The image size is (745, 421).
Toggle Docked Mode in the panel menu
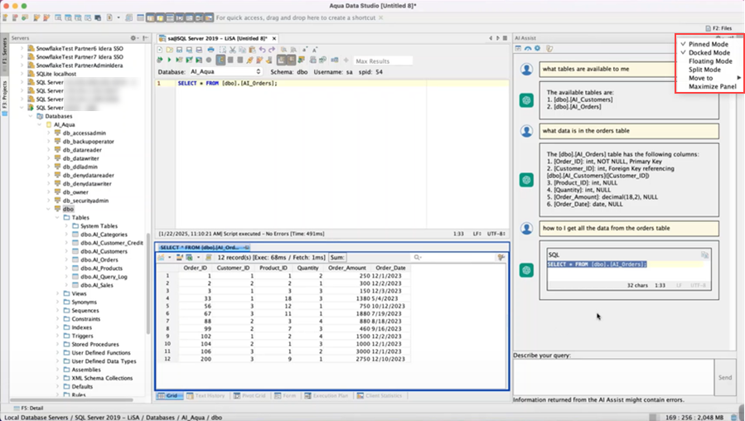click(709, 52)
